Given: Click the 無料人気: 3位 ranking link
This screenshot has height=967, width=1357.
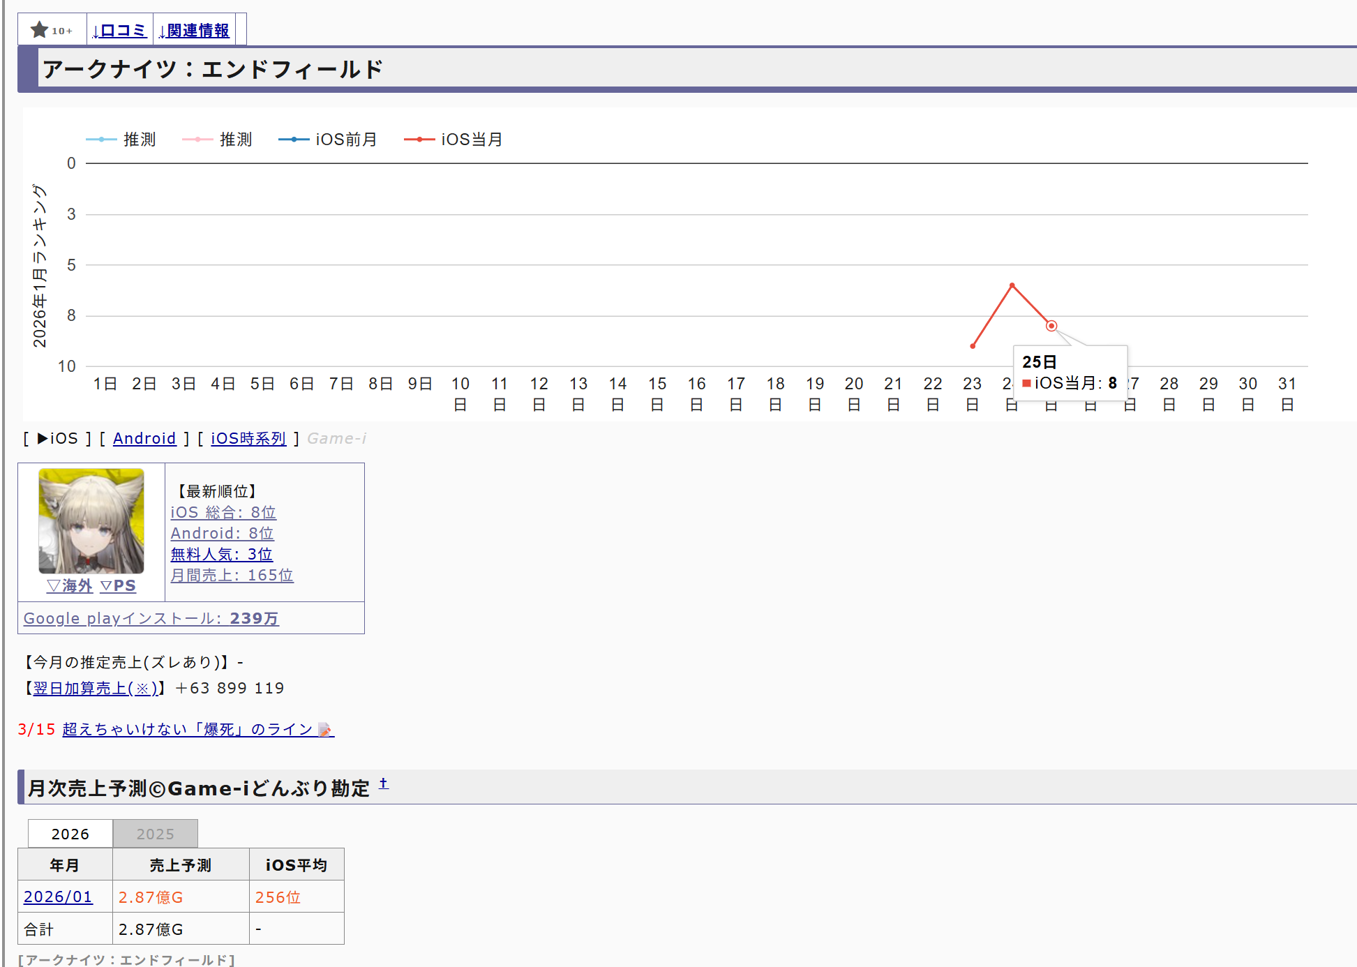Looking at the screenshot, I should (221, 555).
